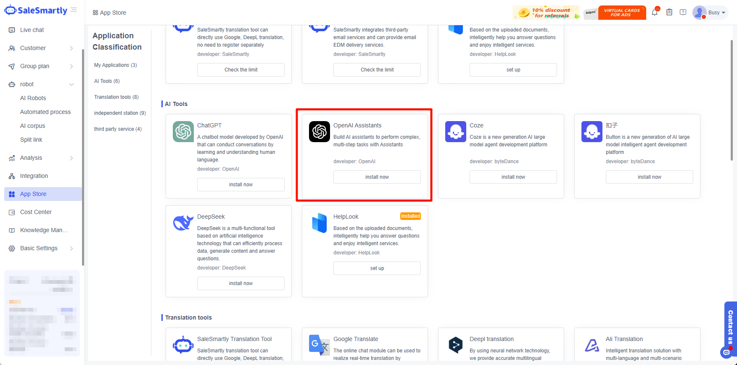Open the Contact us chat widget
Screen dimensions: 737x365
(x=730, y=330)
